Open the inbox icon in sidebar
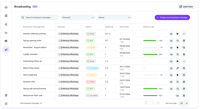 (6, 7)
